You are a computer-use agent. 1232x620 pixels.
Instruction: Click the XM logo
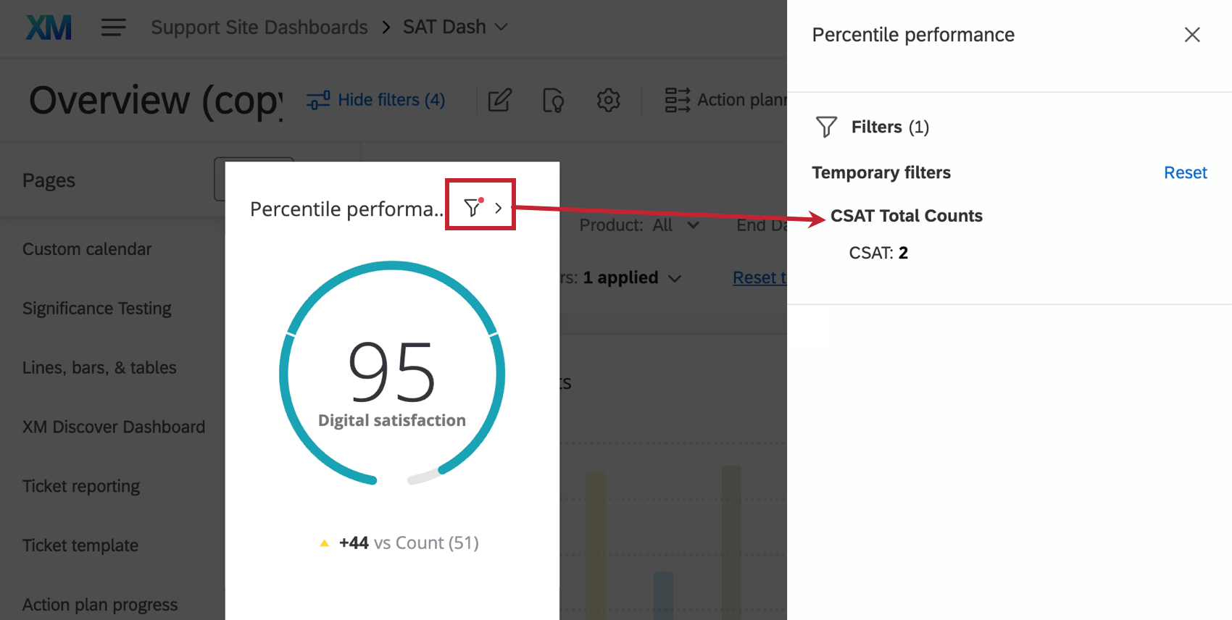point(48,27)
